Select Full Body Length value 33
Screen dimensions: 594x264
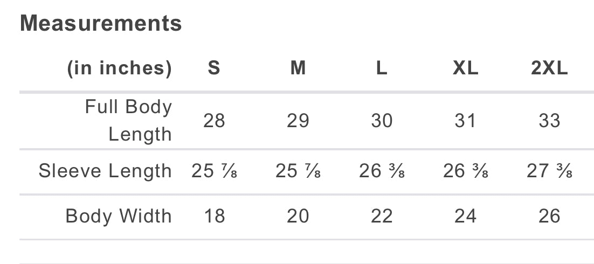tap(549, 121)
